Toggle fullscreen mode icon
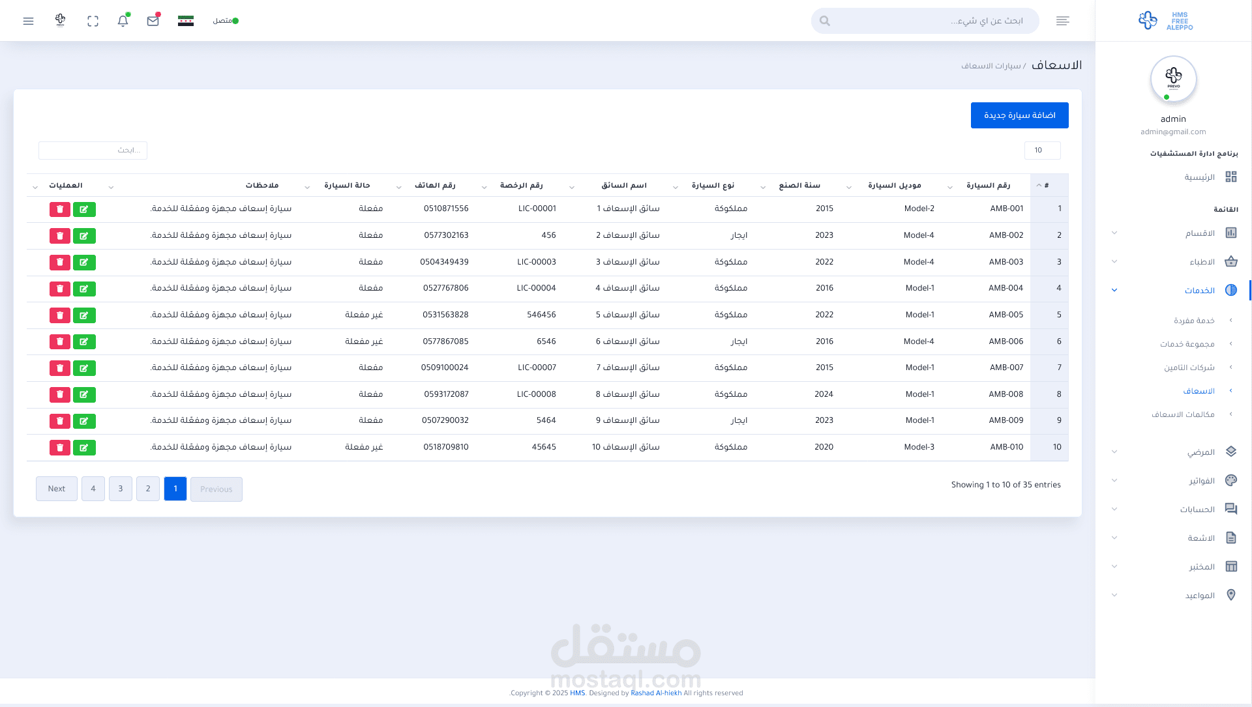Viewport: 1252px width, 707px height. tap(93, 21)
